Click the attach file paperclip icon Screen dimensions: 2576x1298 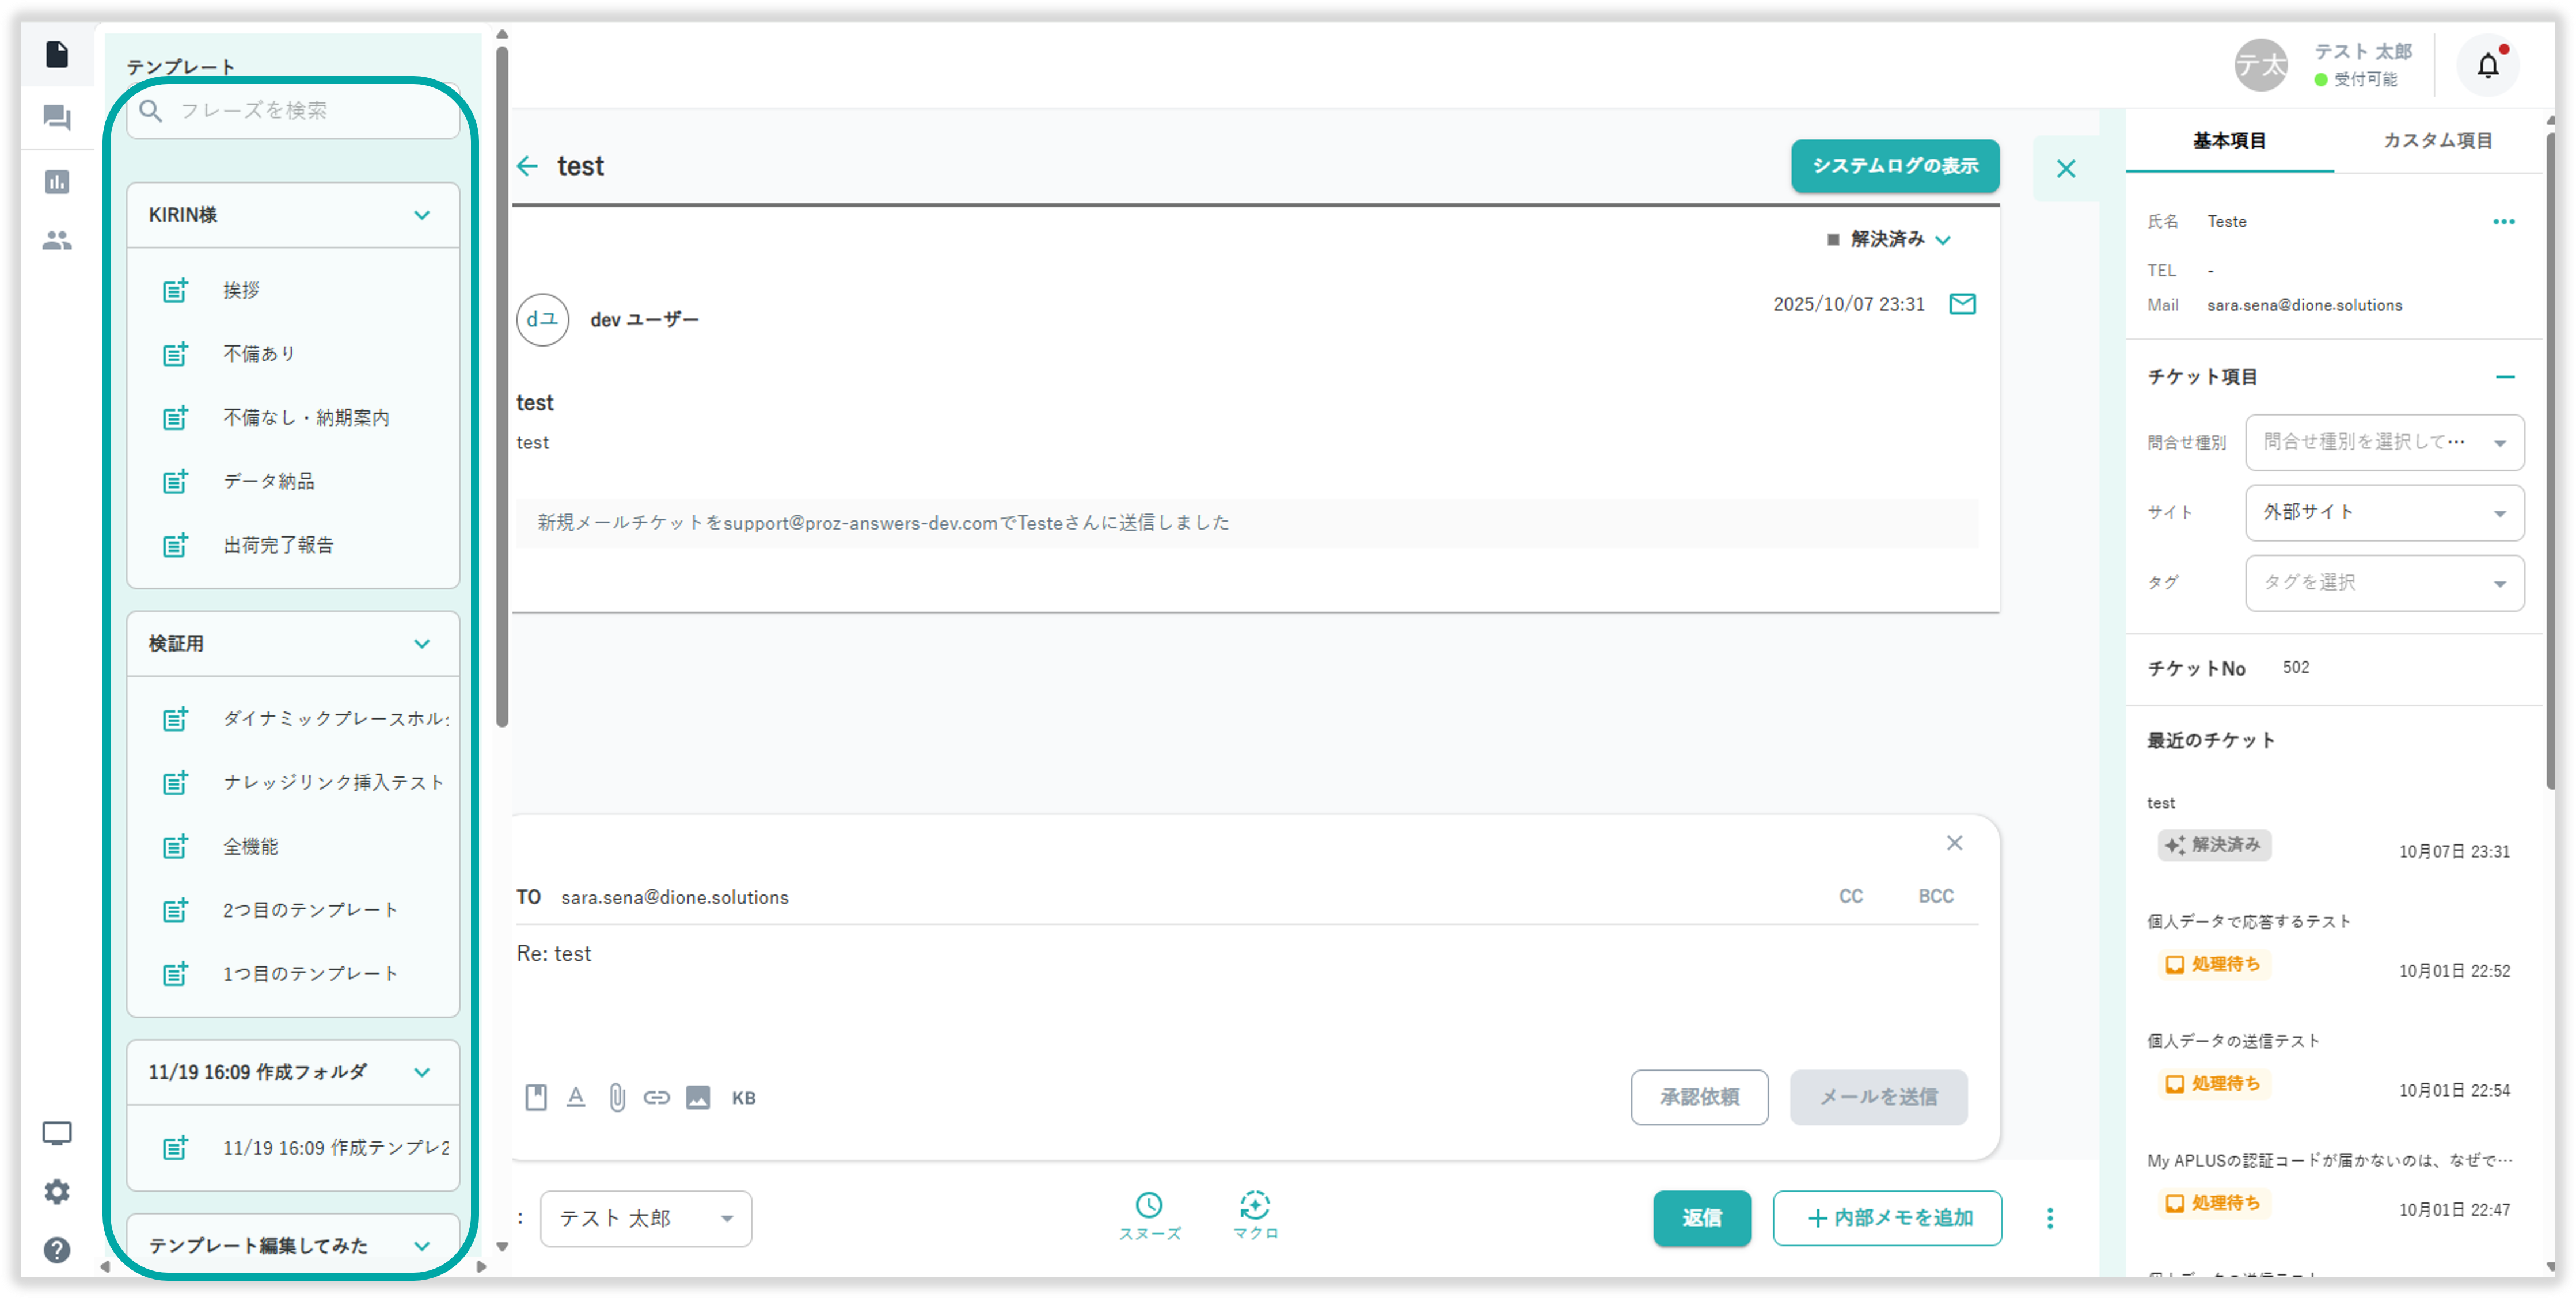[617, 1097]
